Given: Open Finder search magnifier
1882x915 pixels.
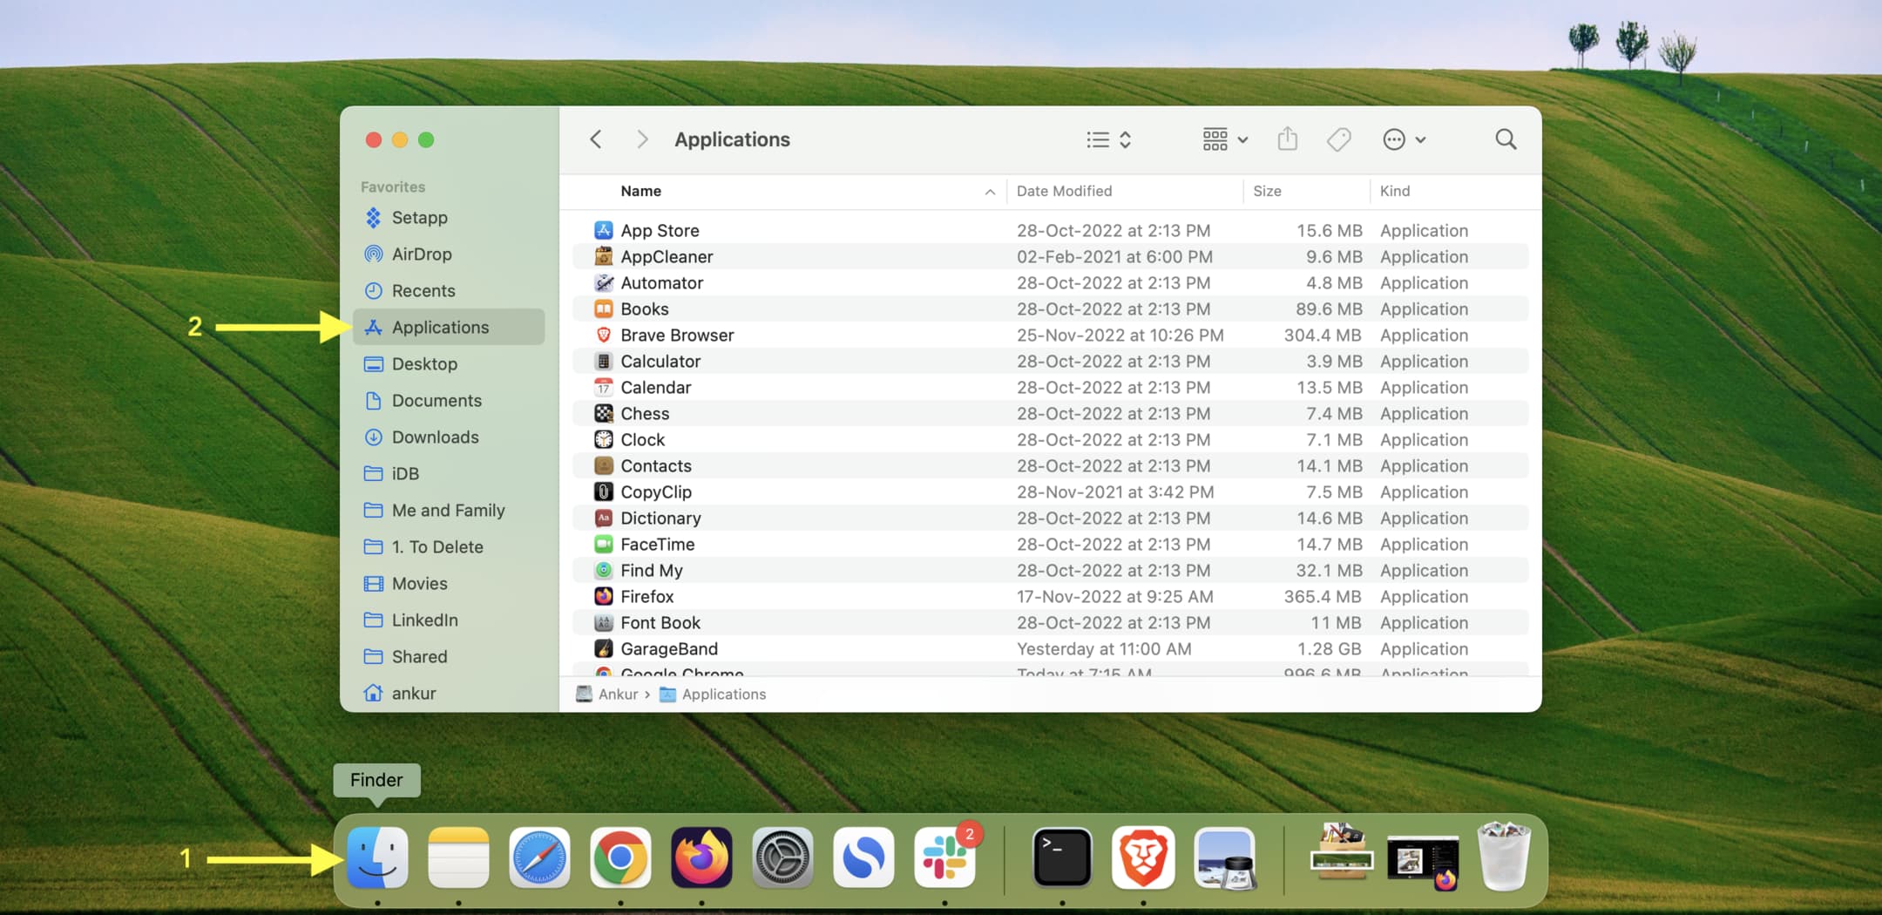Looking at the screenshot, I should click(1506, 139).
